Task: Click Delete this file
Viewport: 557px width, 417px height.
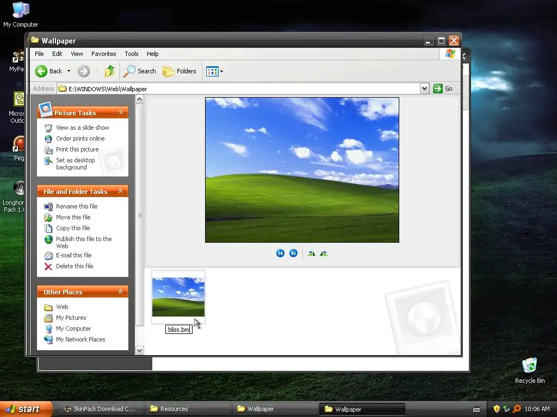Action: click(75, 266)
